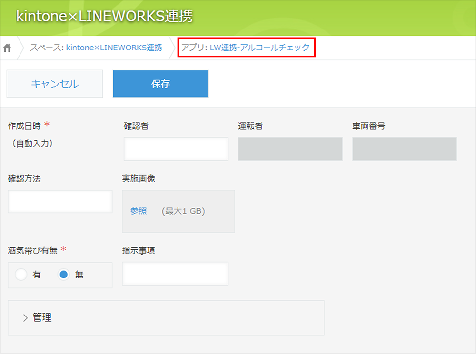The width and height of the screenshot is (476, 354).
Task: Click the 運転者 disabled field
Action: coord(290,149)
